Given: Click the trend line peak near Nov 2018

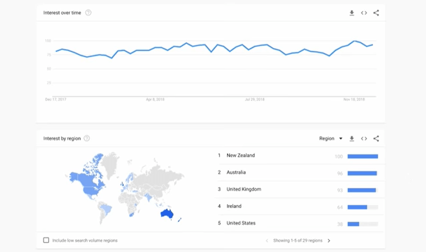Looking at the screenshot, I should [x=354, y=41].
